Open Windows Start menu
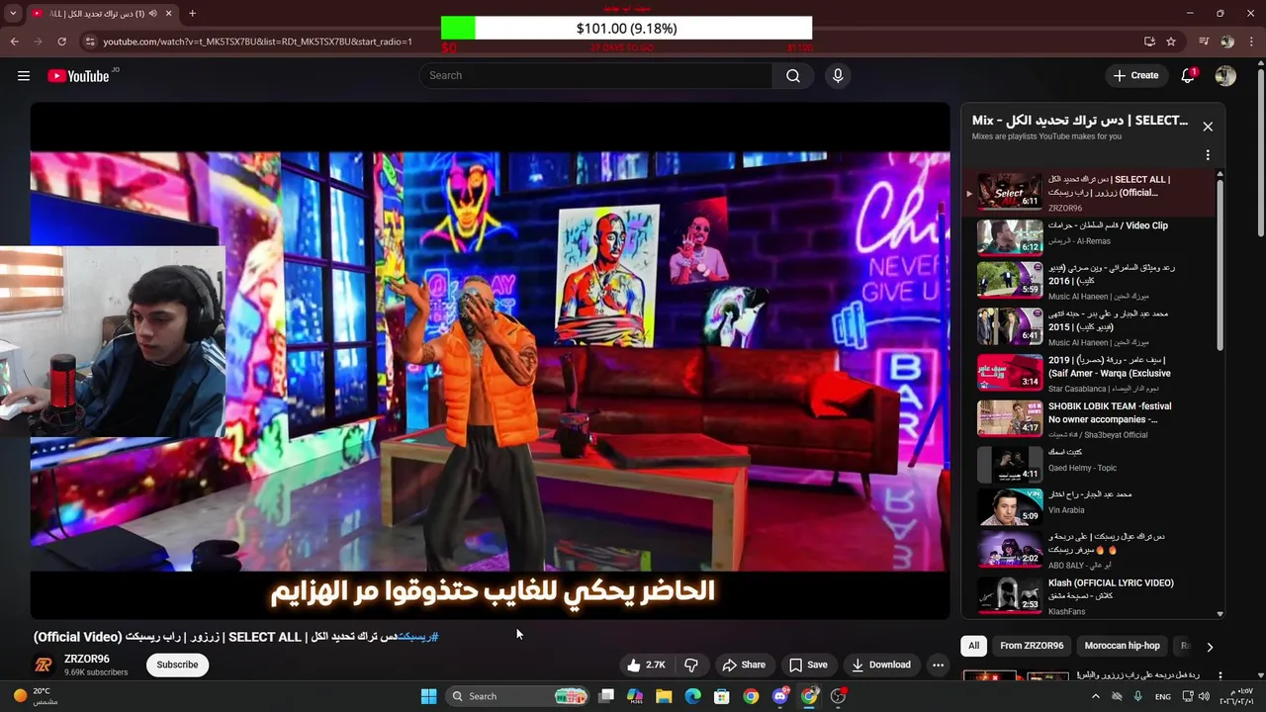The image size is (1266, 712). (x=428, y=696)
